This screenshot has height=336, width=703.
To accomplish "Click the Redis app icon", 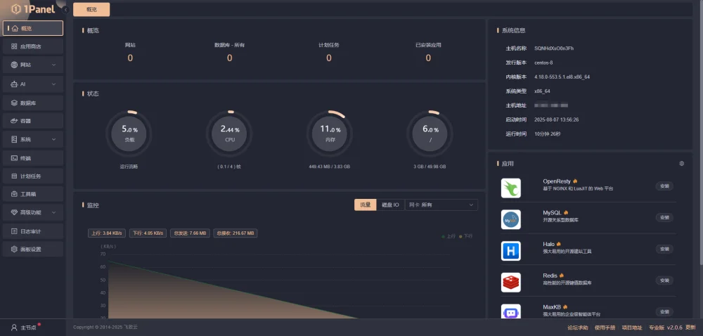I will 510,283.
